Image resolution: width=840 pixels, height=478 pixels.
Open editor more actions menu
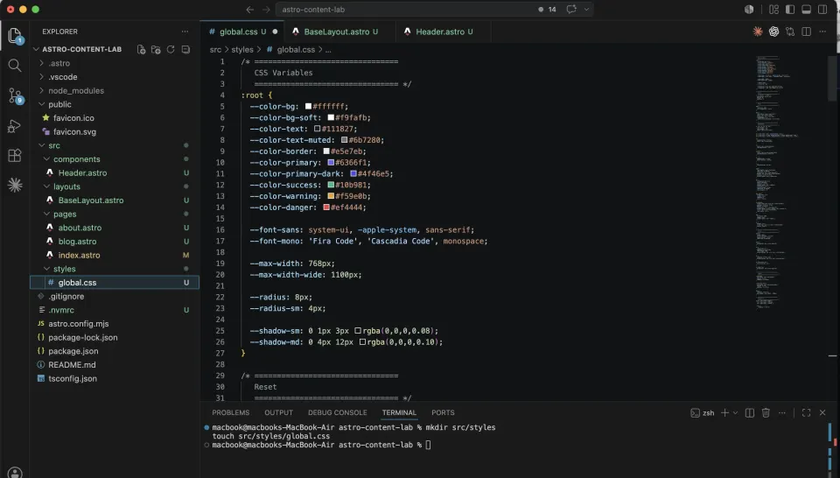click(822, 32)
